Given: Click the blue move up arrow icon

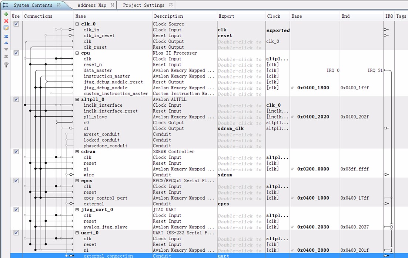Looking at the screenshot, I should tap(6, 43).
